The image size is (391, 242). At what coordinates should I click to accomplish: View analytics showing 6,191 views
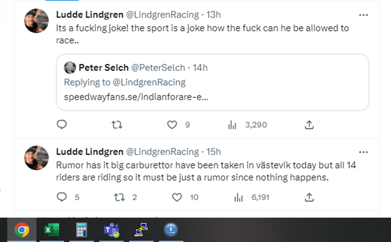tap(252, 197)
